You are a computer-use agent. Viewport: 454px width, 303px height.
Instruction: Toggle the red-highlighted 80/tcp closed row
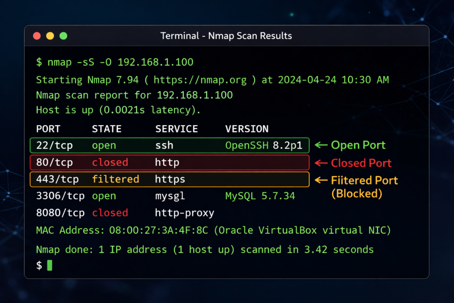click(x=168, y=162)
